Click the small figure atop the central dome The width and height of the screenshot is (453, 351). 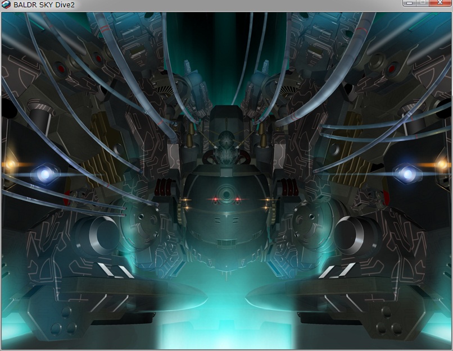click(x=226, y=140)
